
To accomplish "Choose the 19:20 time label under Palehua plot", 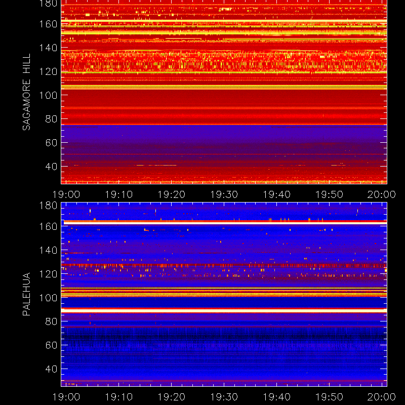I will click(172, 397).
